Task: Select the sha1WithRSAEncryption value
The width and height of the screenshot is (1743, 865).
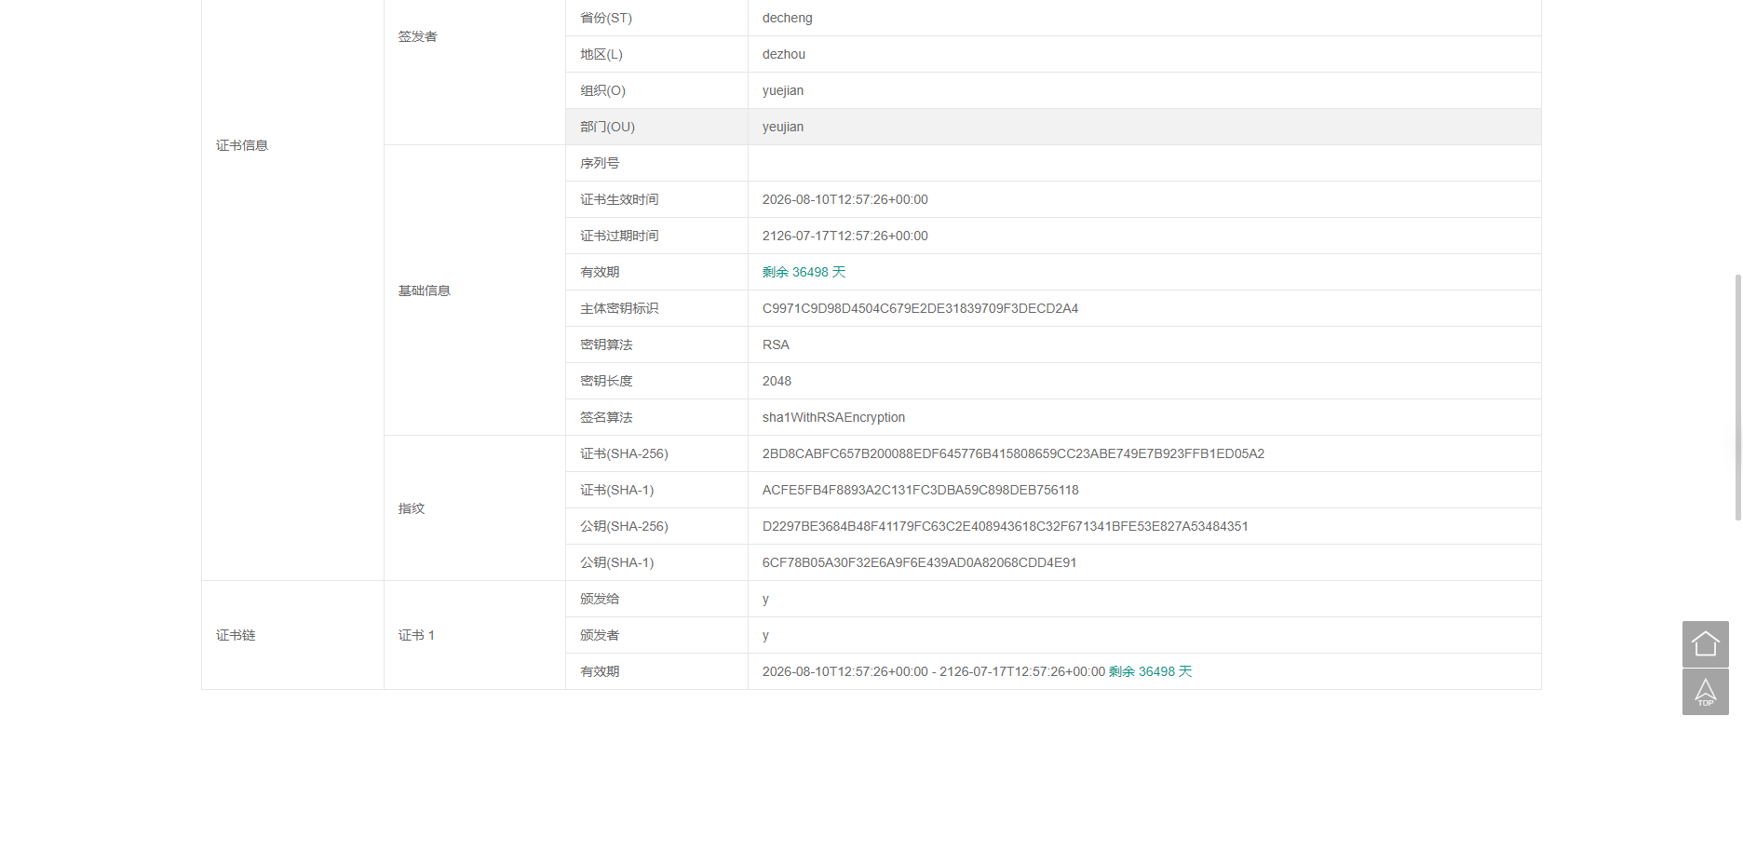Action: (833, 417)
